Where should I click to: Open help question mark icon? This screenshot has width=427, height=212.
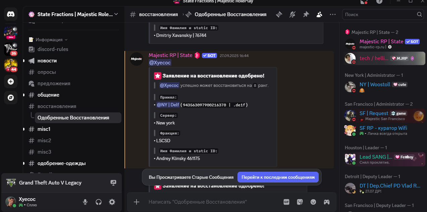pyautogui.click(x=379, y=2)
